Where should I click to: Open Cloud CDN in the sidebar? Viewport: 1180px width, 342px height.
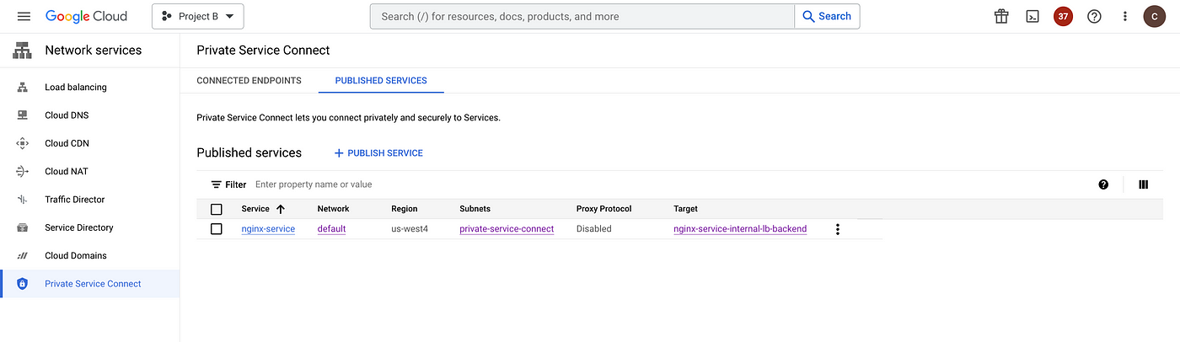tap(67, 143)
